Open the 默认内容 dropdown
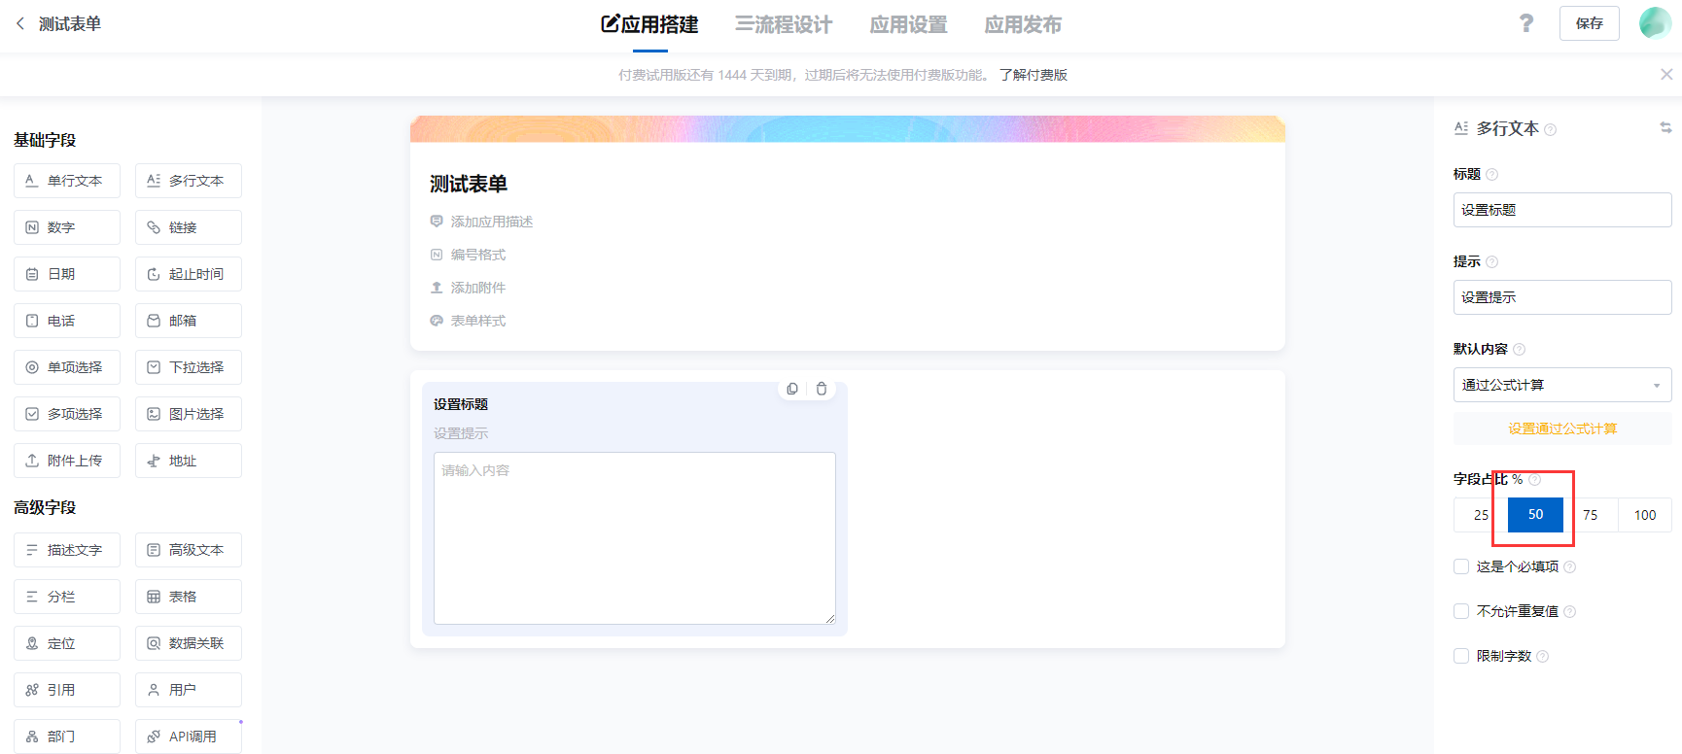The height and width of the screenshot is (754, 1682). (x=1561, y=385)
